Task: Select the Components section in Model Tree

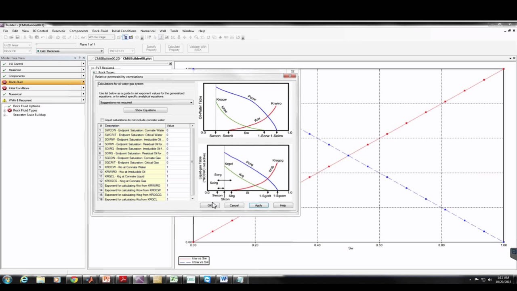Action: (x=42, y=76)
